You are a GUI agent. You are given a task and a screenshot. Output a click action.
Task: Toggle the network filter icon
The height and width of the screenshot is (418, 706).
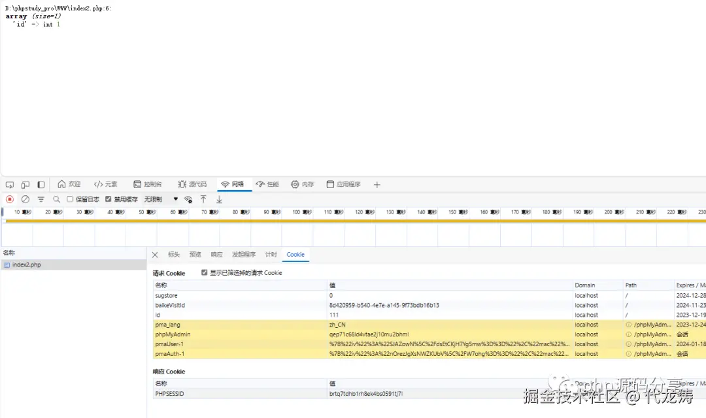(41, 199)
